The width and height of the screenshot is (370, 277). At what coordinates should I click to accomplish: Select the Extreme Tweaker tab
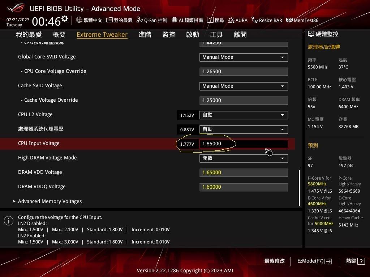pos(102,34)
